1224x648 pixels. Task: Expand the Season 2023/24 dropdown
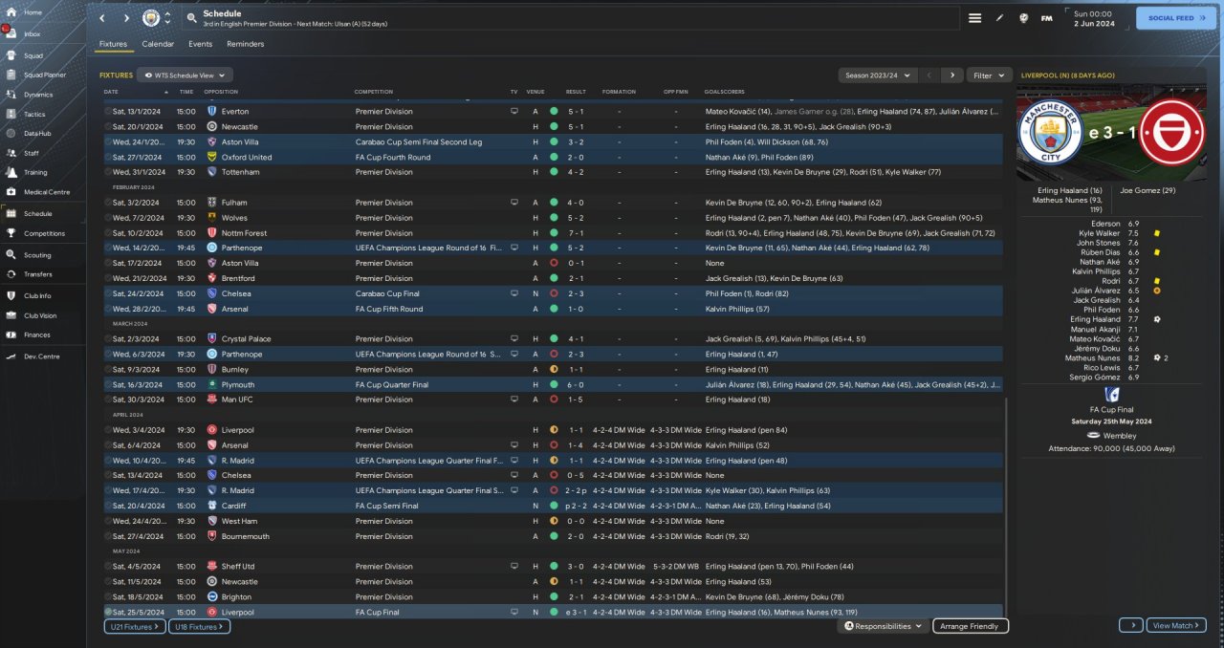tap(877, 75)
